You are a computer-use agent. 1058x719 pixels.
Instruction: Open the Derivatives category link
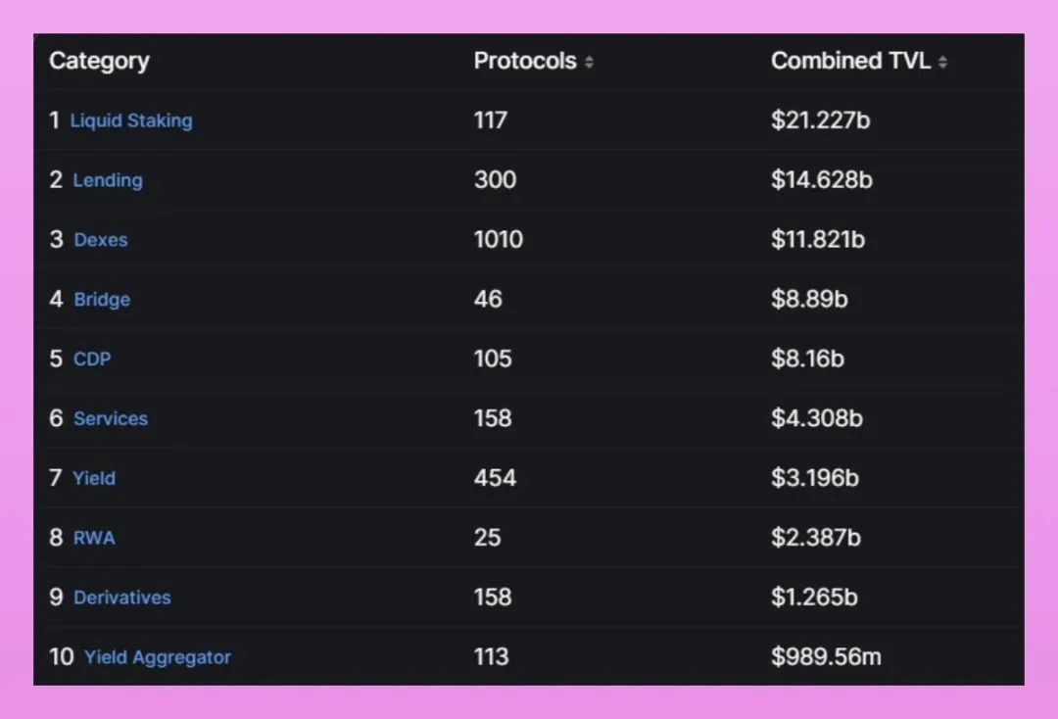(122, 598)
